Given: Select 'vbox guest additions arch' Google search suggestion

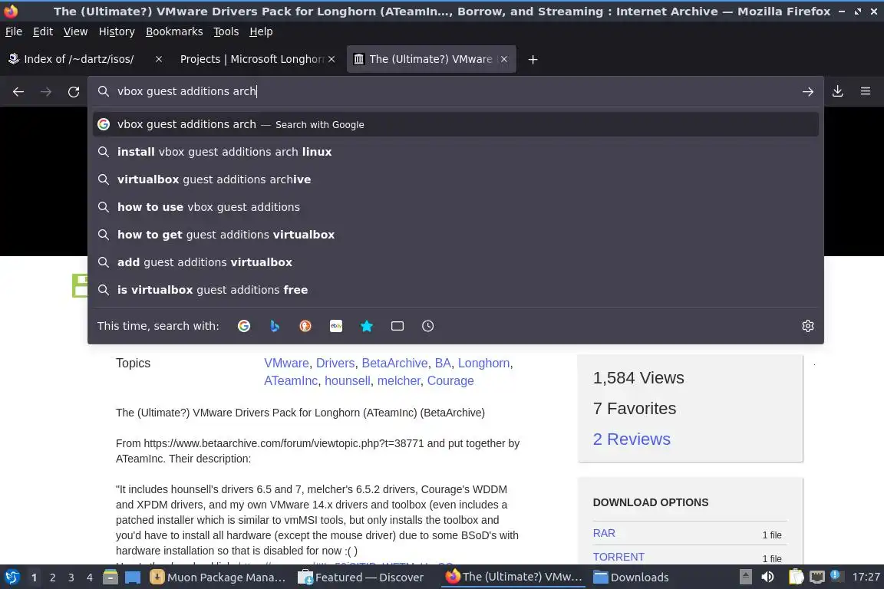Looking at the screenshot, I should point(456,124).
